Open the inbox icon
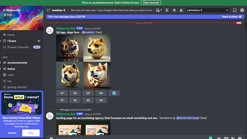The height and width of the screenshot is (139, 247). (x=235, y=10)
